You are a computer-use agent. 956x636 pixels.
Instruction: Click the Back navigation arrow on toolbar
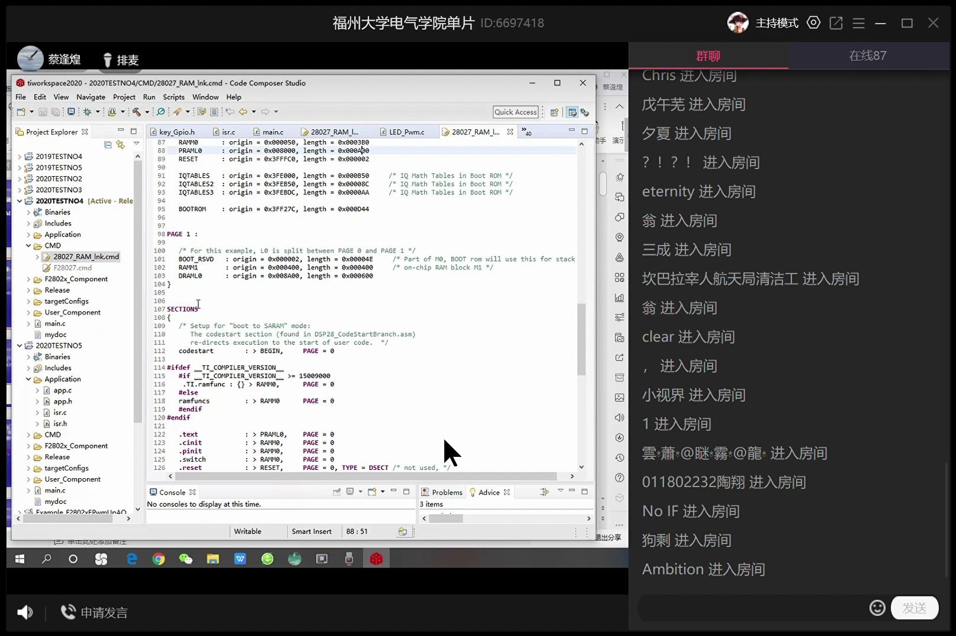pos(243,111)
